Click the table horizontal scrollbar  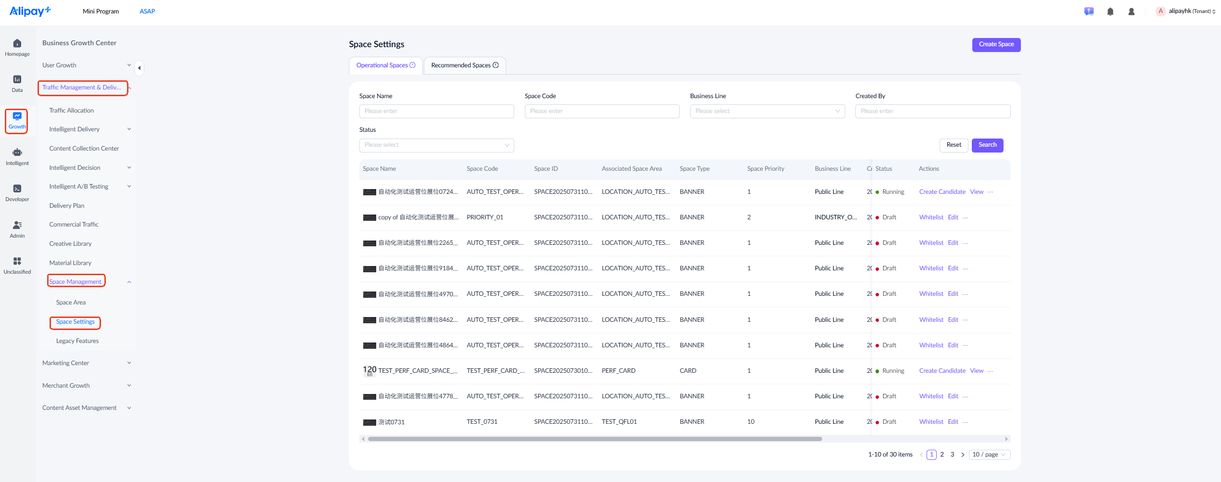[595, 439]
